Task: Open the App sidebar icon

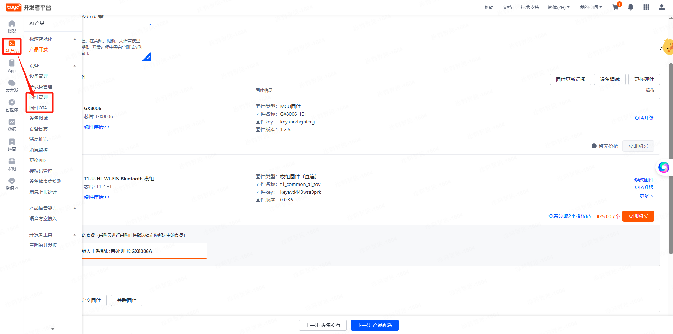Action: point(12,66)
